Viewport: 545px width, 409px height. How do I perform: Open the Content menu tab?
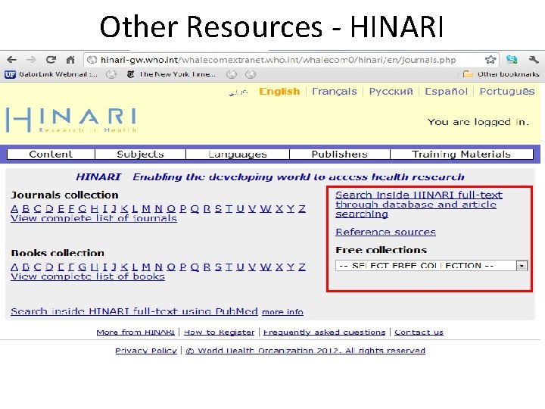[x=51, y=154]
